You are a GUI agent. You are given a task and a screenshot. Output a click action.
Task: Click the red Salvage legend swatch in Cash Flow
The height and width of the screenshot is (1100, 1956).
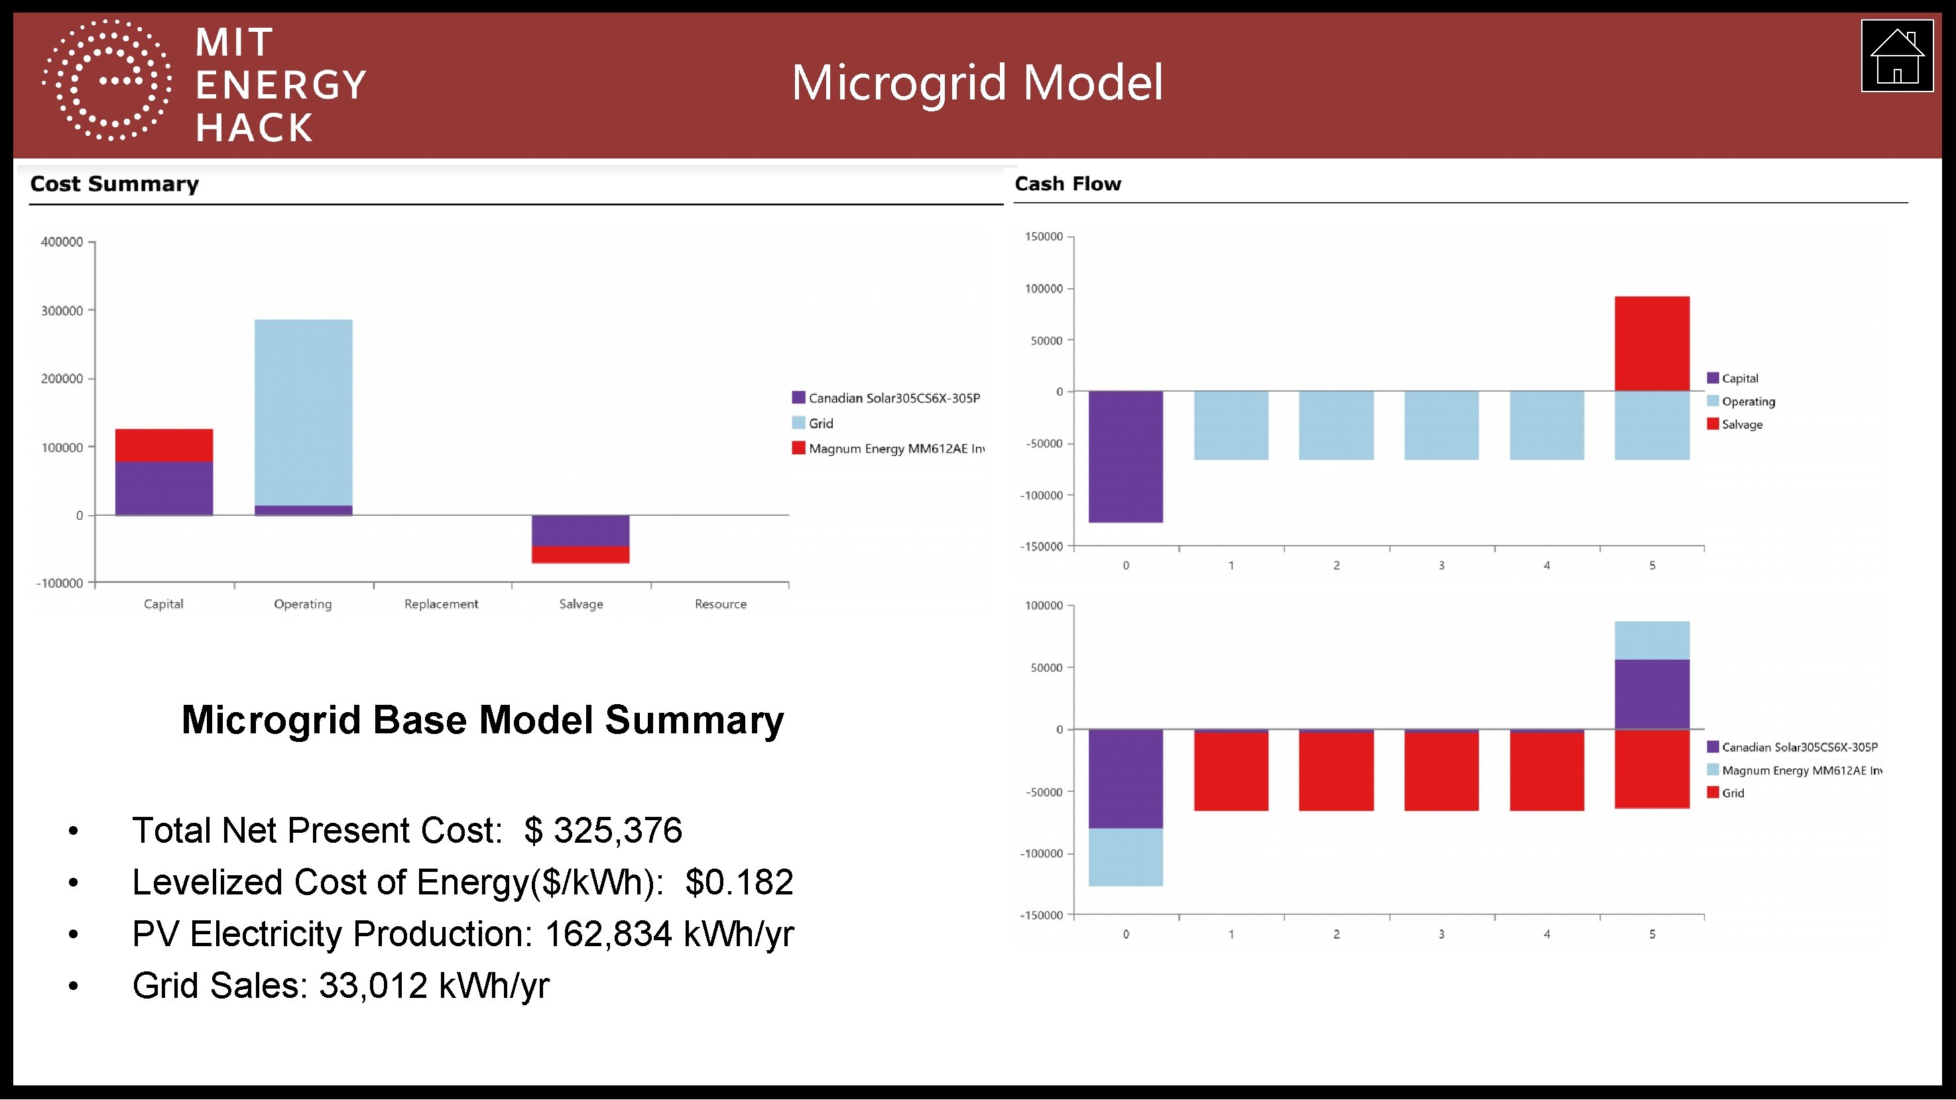[x=1712, y=424]
